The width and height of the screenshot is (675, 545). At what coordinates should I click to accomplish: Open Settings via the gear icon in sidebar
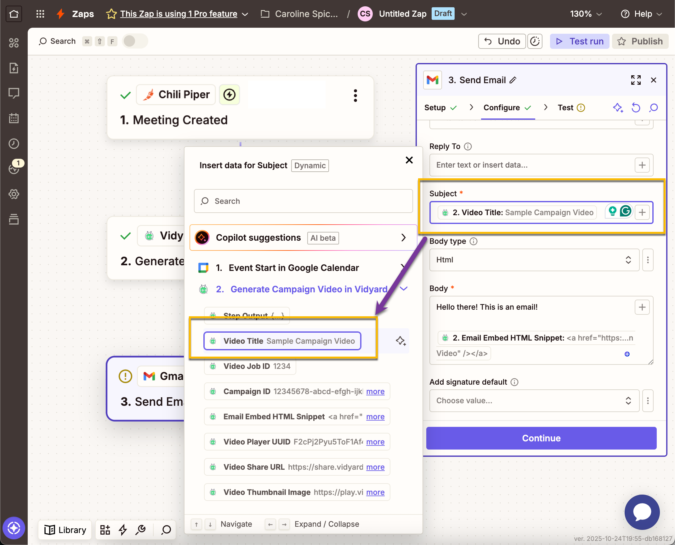[14, 194]
